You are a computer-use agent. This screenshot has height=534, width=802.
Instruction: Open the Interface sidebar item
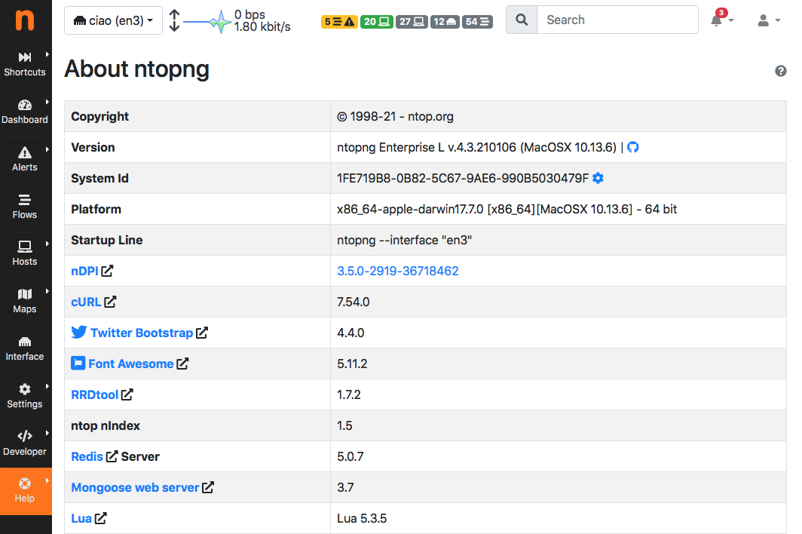(x=26, y=349)
